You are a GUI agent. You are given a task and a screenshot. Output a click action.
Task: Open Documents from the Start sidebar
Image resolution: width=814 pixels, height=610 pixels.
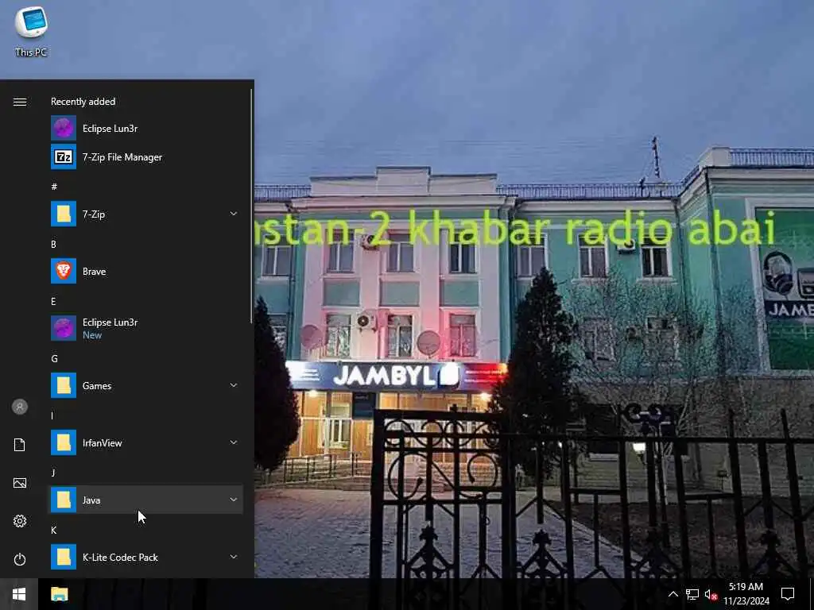pos(20,445)
